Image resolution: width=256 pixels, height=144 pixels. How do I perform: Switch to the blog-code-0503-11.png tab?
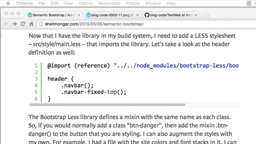(x=112, y=15)
